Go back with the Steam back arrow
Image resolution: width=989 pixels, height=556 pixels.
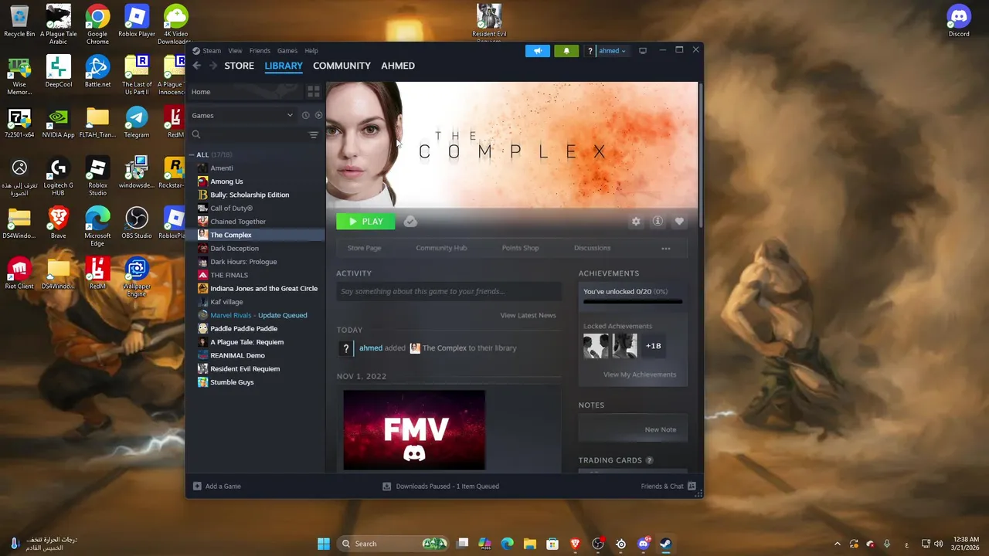point(197,66)
